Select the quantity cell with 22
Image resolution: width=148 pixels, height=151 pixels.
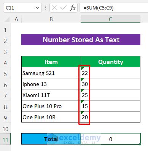[x=110, y=73]
